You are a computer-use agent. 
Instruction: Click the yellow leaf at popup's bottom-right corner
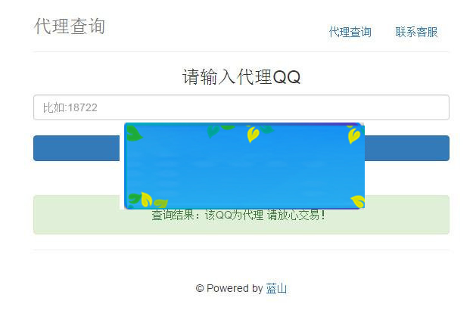click(358, 201)
